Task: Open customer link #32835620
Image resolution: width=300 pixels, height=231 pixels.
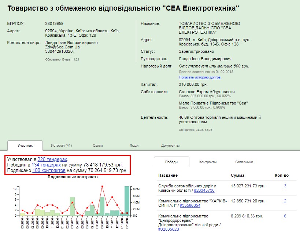Action: pos(168,229)
